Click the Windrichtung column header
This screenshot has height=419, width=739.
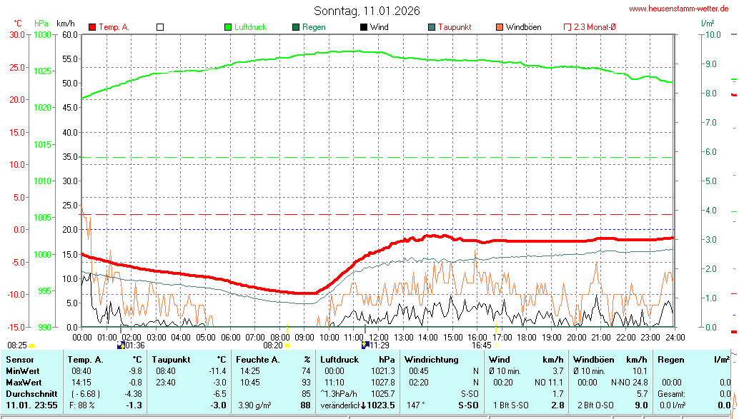pos(431,360)
